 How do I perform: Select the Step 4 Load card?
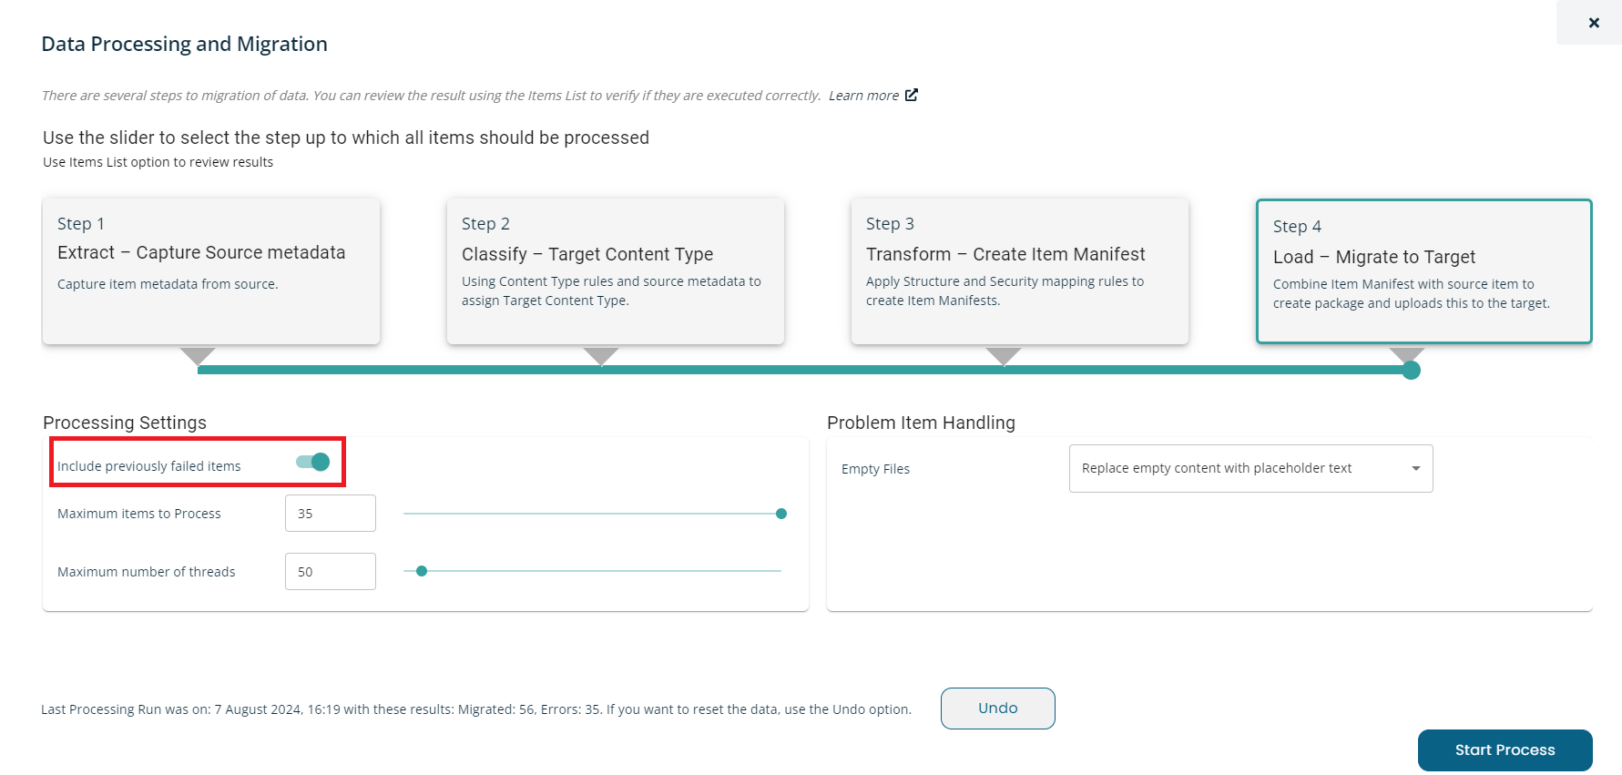pos(1424,271)
